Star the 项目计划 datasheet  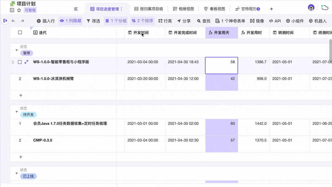tap(19, 10)
